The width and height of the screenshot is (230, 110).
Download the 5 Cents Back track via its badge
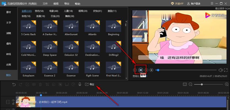[34, 22]
